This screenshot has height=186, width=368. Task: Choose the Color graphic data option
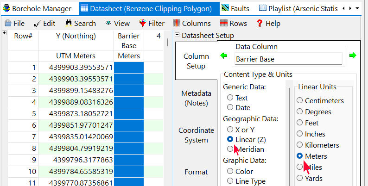(230, 171)
